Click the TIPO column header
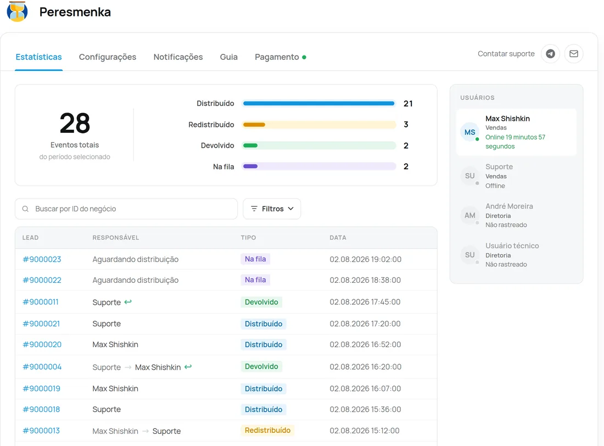604x446 pixels. coord(248,237)
